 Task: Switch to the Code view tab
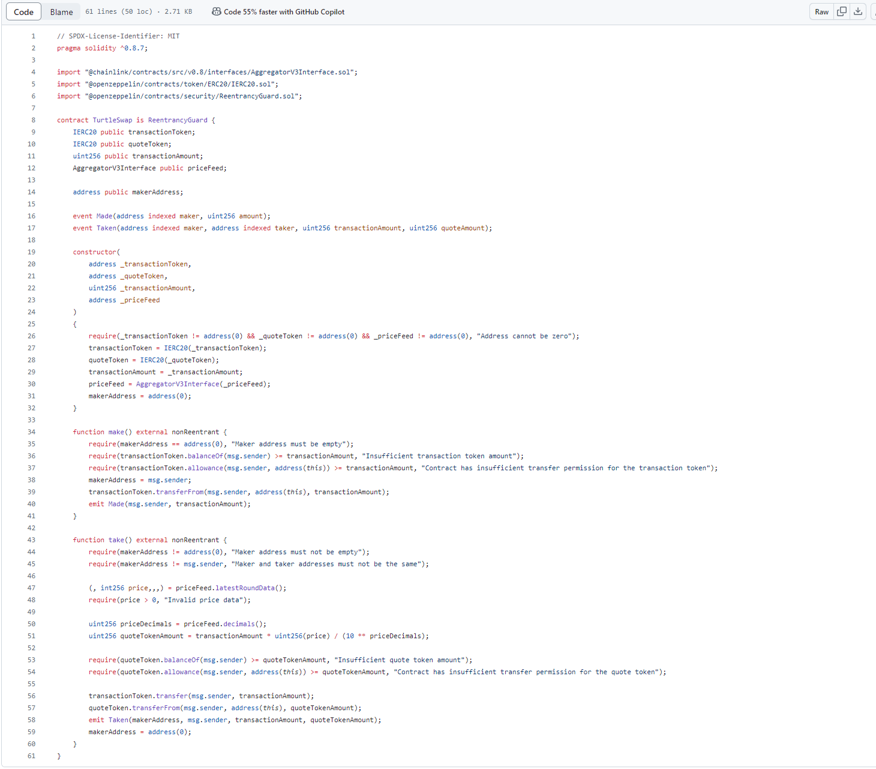[x=24, y=12]
